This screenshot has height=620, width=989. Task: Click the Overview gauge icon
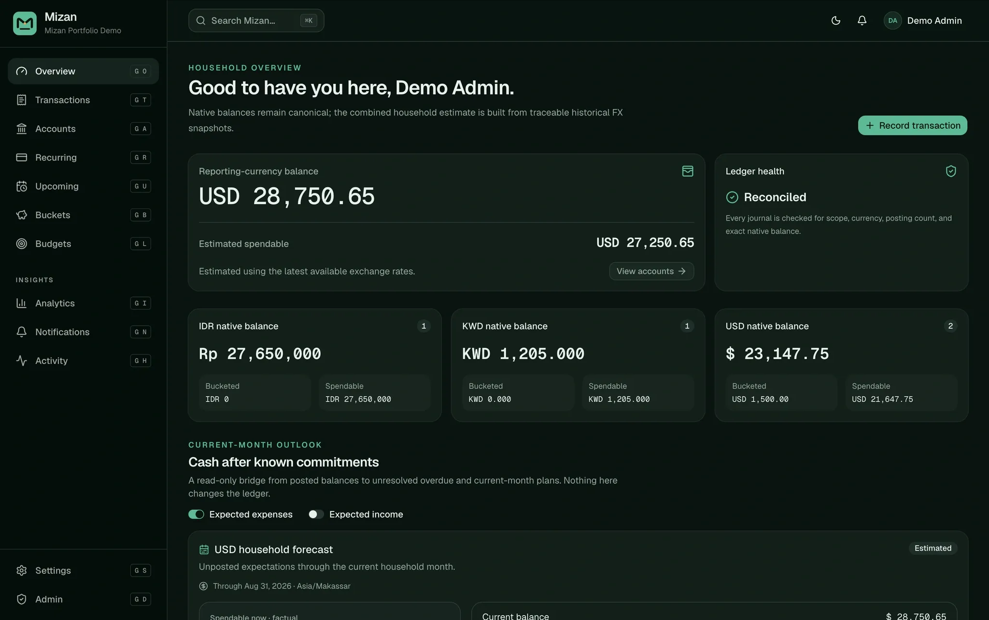22,71
